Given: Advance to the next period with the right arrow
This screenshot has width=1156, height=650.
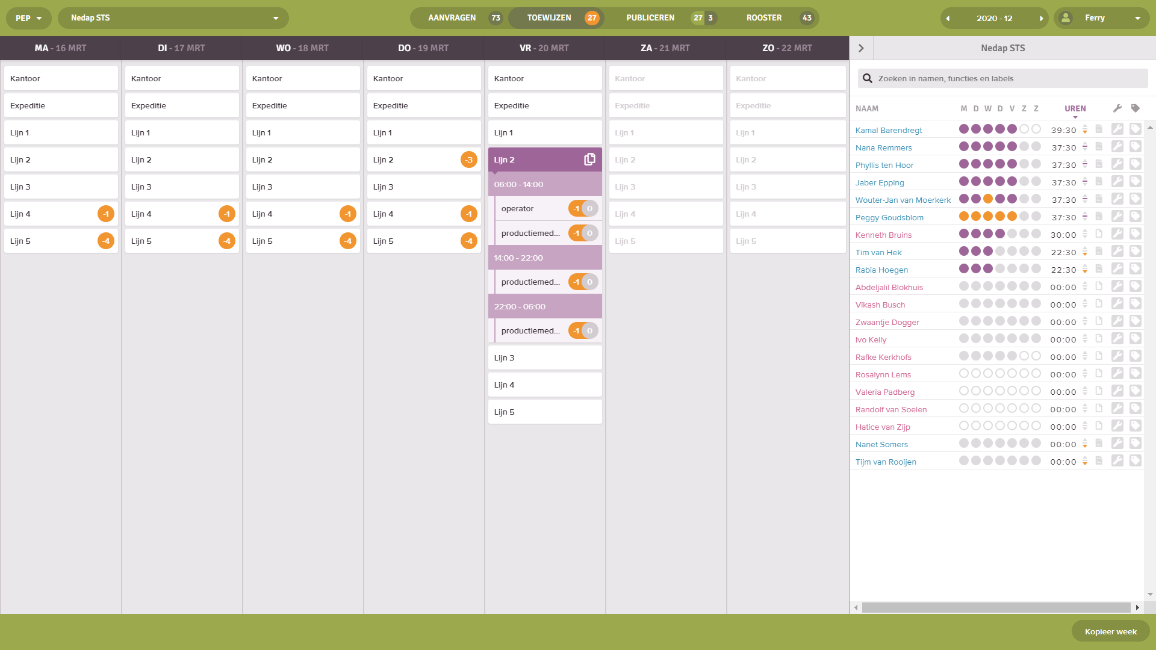Looking at the screenshot, I should (x=1041, y=18).
